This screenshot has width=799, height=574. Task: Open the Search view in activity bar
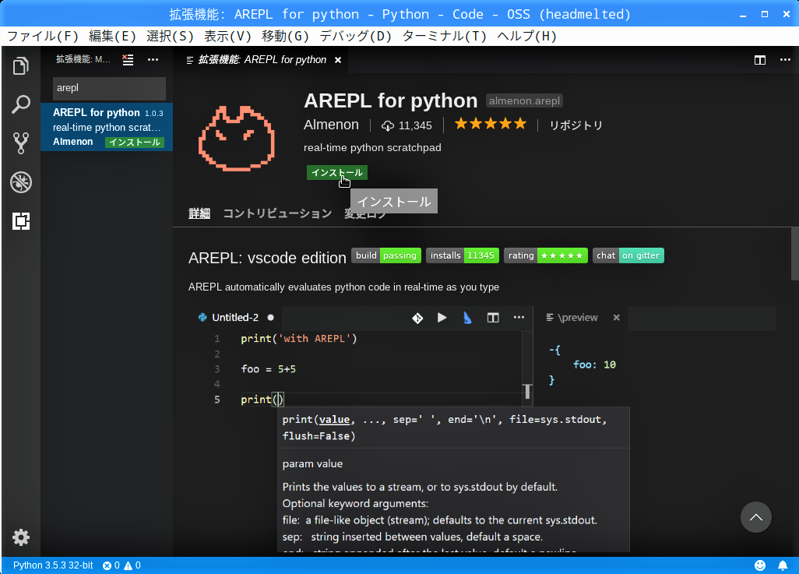[21, 104]
